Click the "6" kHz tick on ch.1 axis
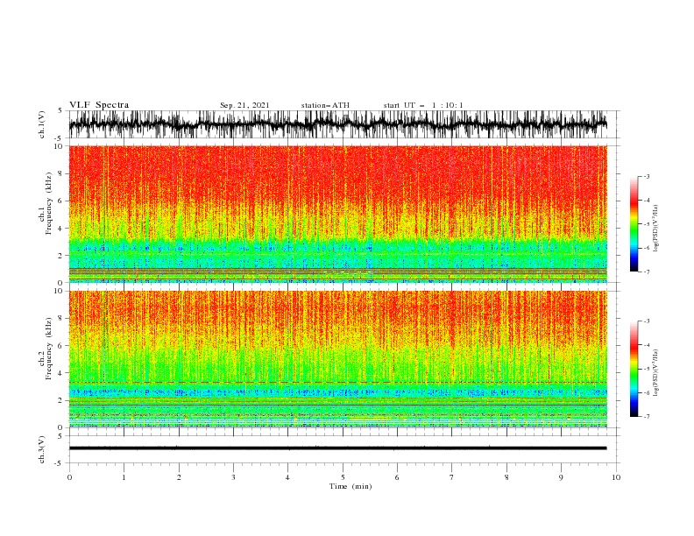Viewport: 694px width, 536px height. click(x=61, y=201)
